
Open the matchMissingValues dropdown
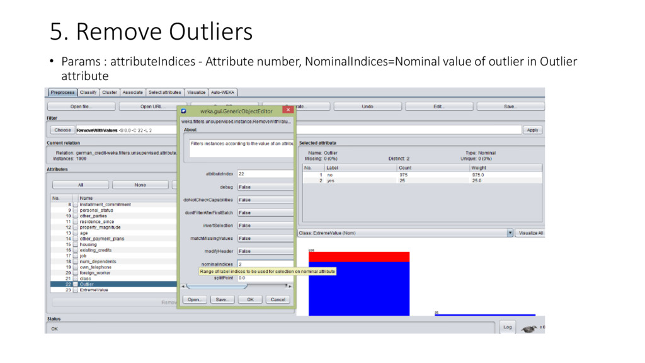[265, 238]
